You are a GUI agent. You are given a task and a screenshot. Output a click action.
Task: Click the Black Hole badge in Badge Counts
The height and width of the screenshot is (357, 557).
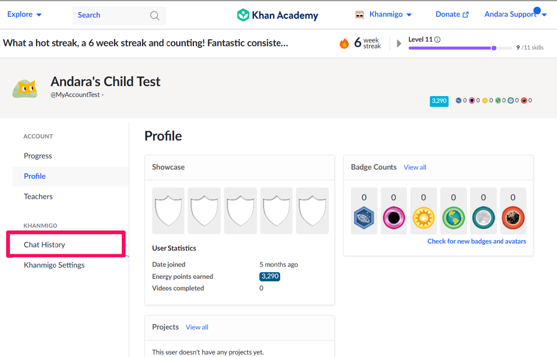click(x=393, y=217)
